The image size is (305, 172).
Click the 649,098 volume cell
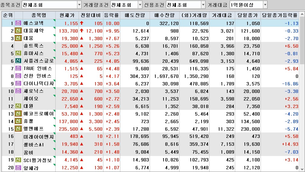click(199, 61)
